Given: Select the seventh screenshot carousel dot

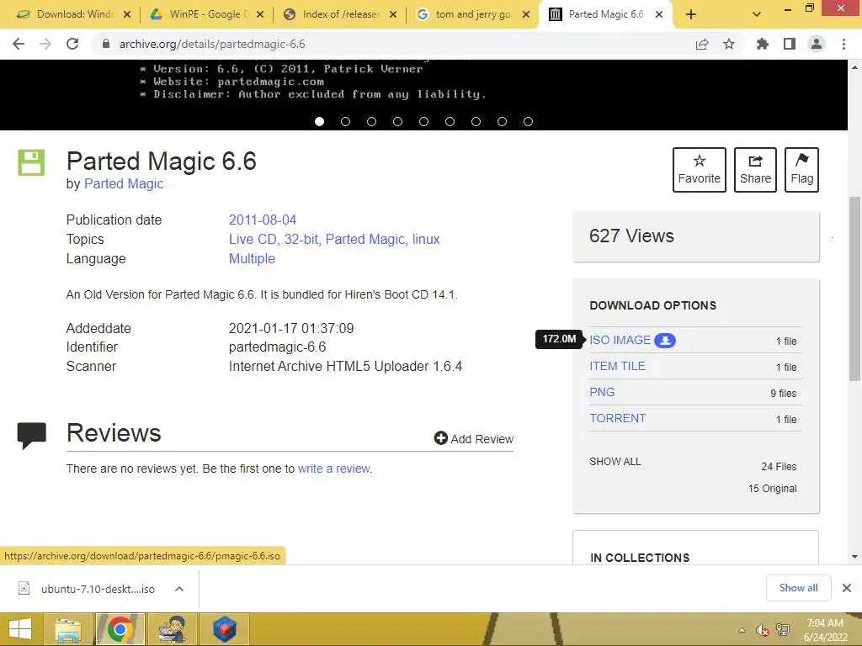Looking at the screenshot, I should [476, 121].
